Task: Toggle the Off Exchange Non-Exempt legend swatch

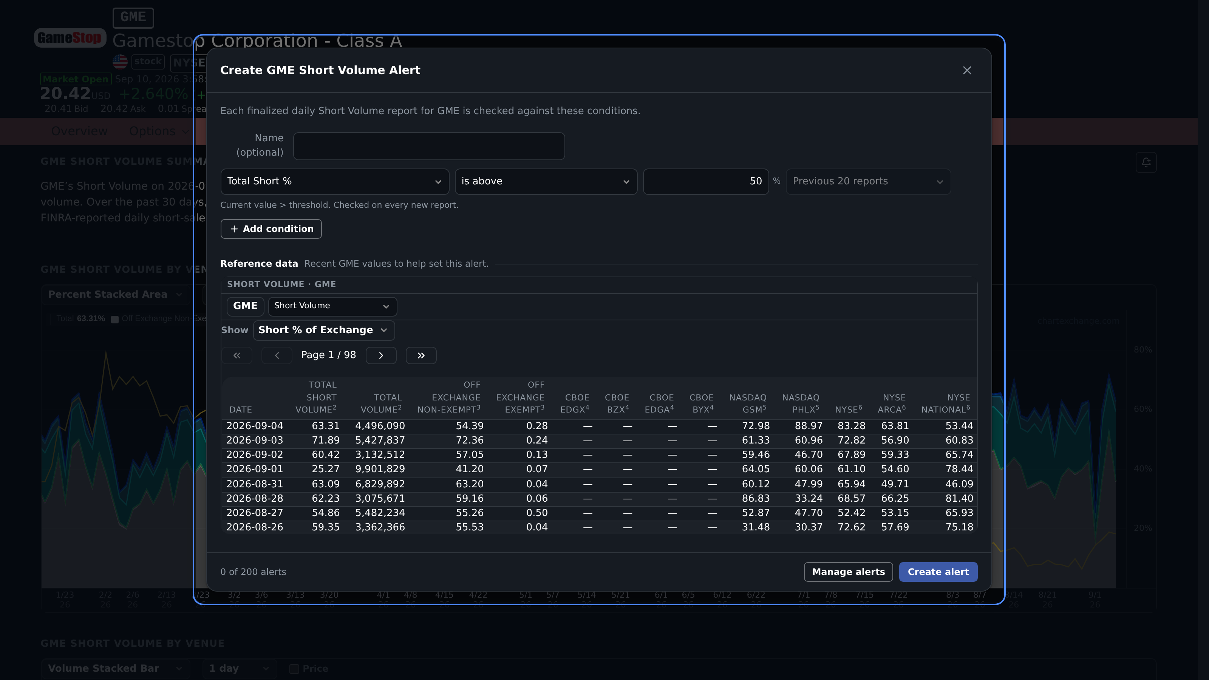Action: 114,319
